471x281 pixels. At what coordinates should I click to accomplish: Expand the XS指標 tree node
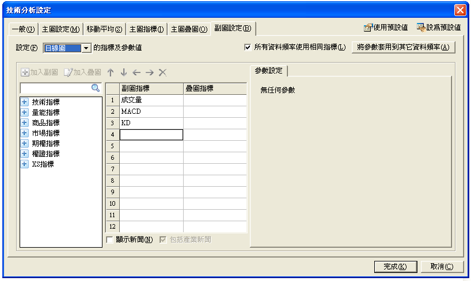[25, 164]
